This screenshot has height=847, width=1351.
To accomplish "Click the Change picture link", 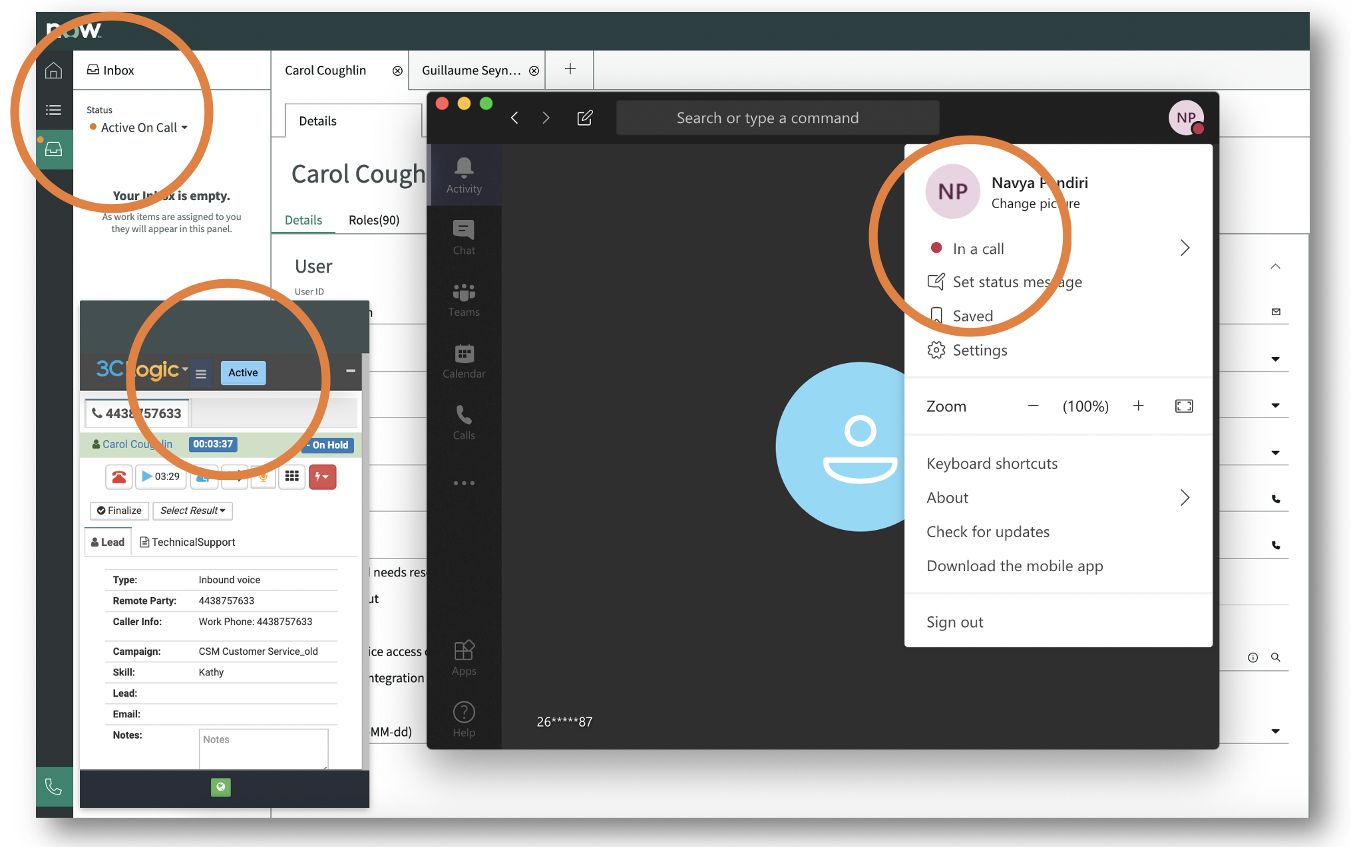I will [1036, 203].
